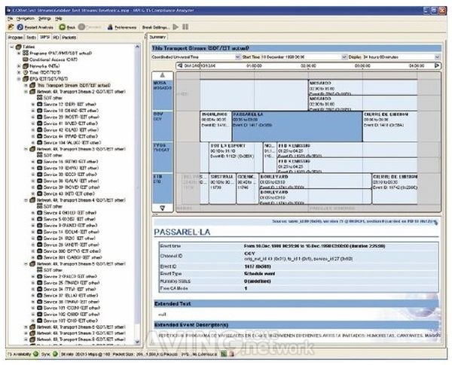Viewport: 452px width, 365px height.
Task: Switch to the Program tab
Action: tap(15, 37)
